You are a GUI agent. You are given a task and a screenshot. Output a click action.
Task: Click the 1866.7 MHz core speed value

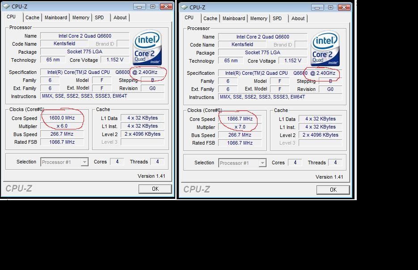point(240,119)
